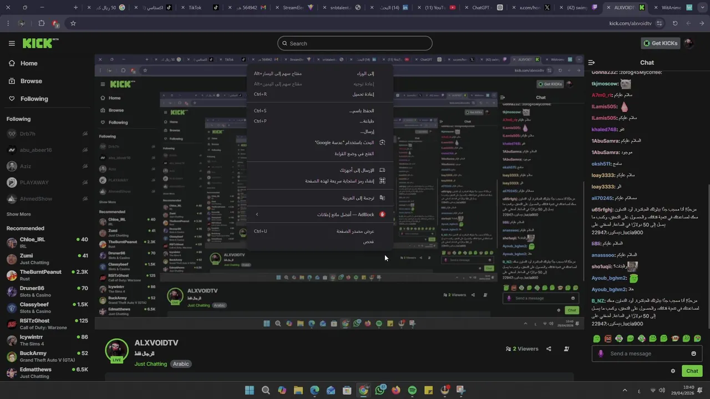
Task: Open recommended channel Classybeef
Action: [47, 308]
